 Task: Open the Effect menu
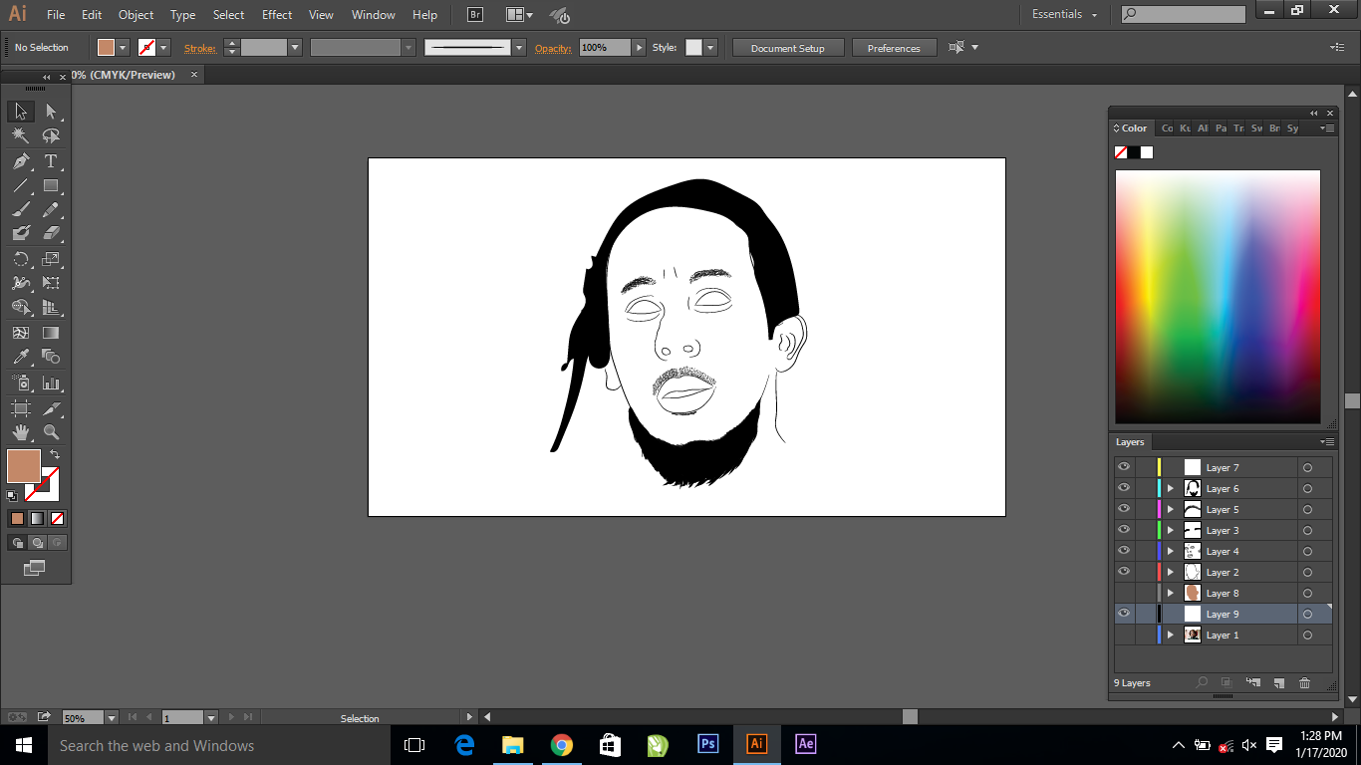pyautogui.click(x=277, y=15)
